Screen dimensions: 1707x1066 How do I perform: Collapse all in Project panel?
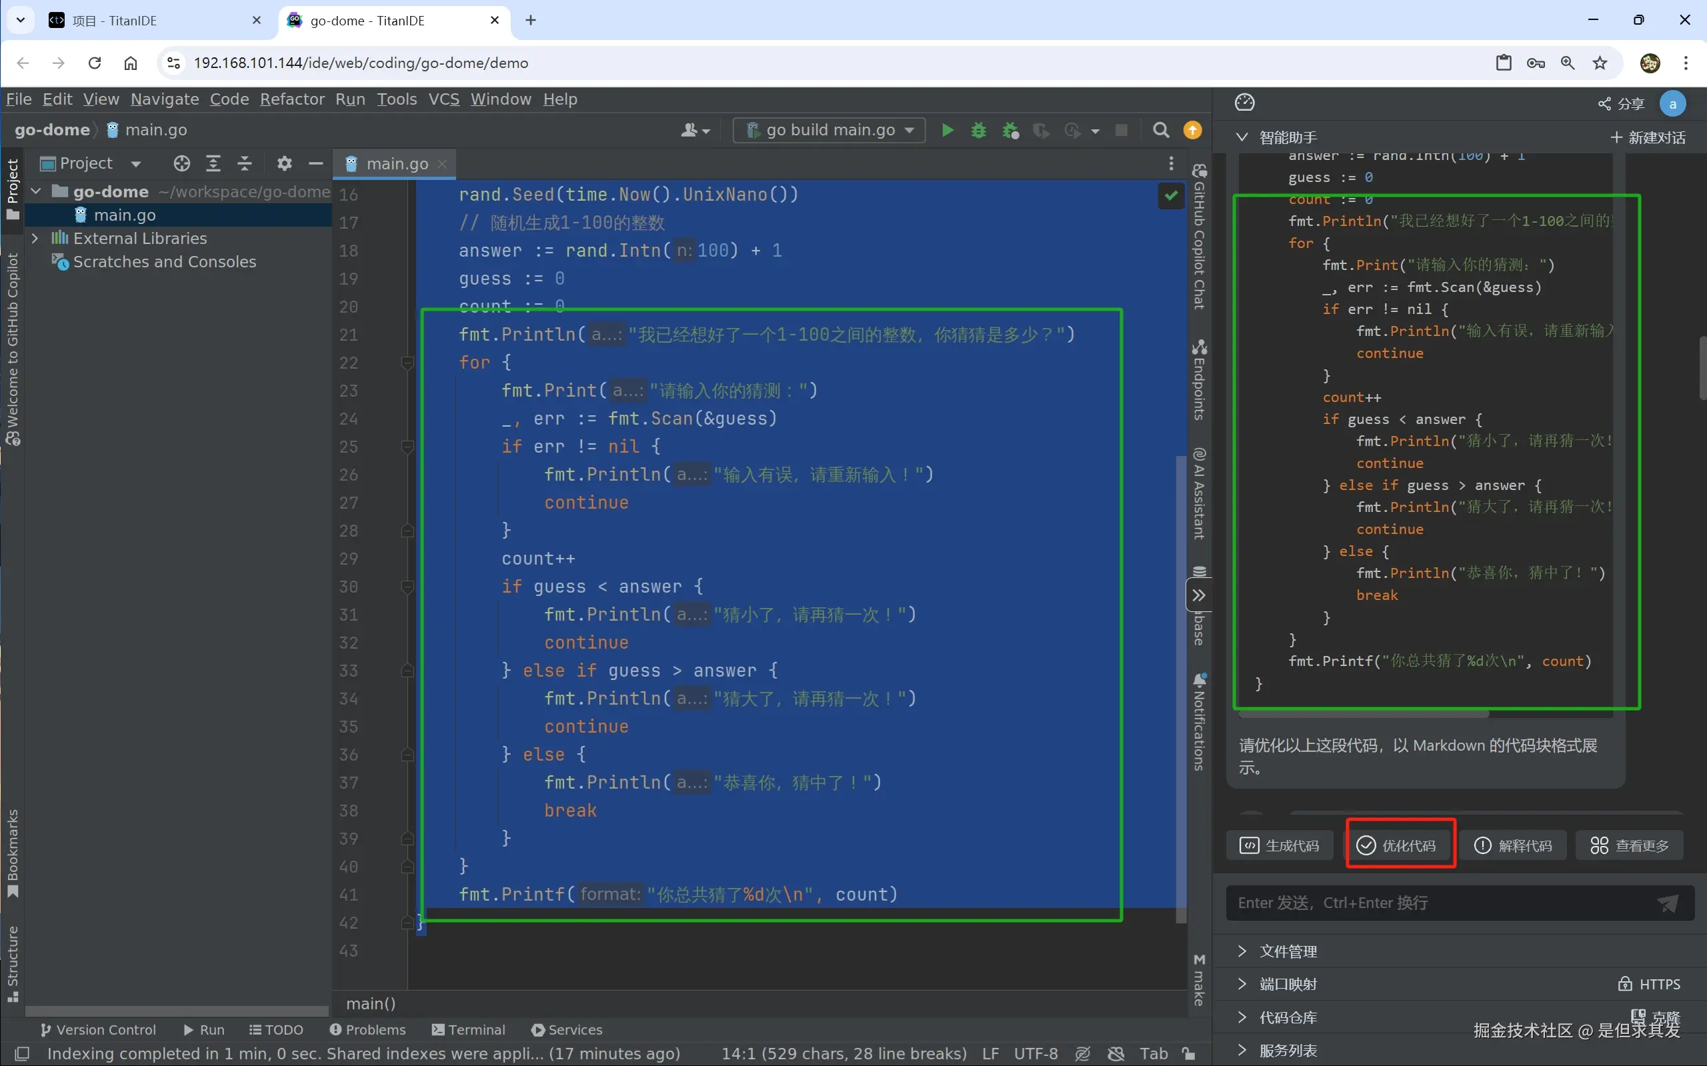tap(245, 163)
